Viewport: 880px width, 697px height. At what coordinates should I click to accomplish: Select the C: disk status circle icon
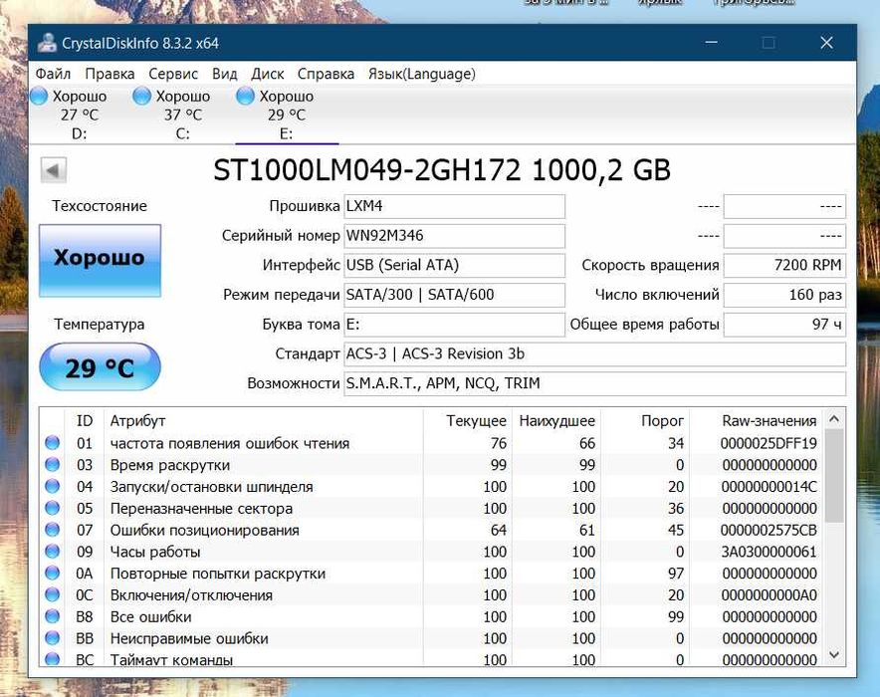coord(142,96)
